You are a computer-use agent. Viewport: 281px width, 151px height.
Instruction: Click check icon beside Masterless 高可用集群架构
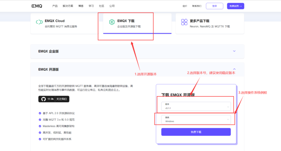tap(40, 126)
